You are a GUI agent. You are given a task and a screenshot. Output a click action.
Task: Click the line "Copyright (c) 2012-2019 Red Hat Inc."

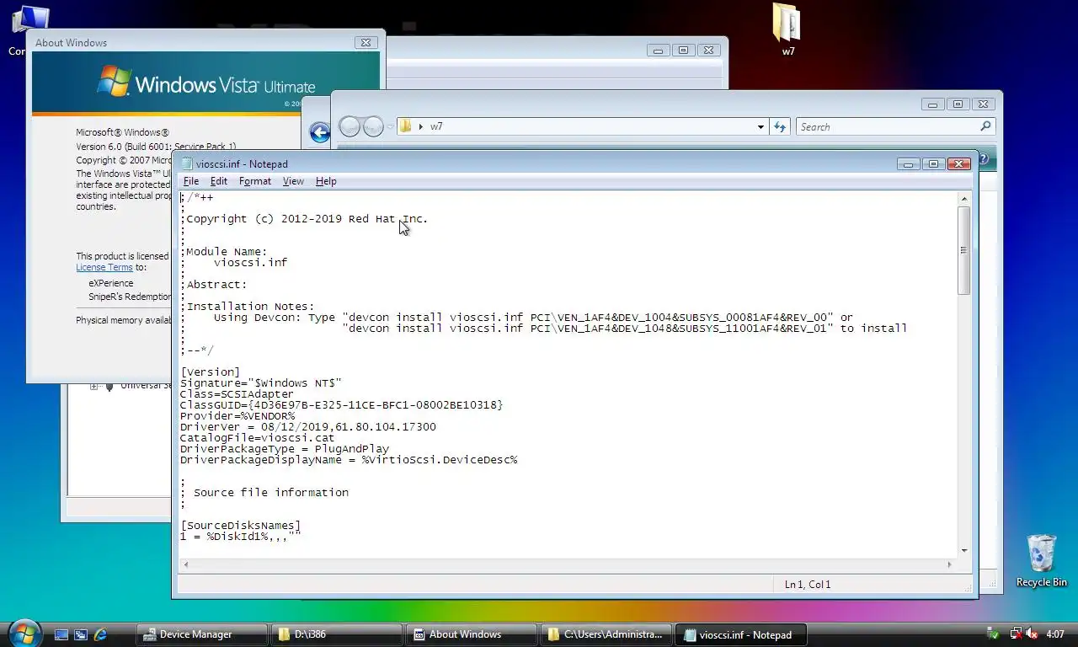(305, 218)
